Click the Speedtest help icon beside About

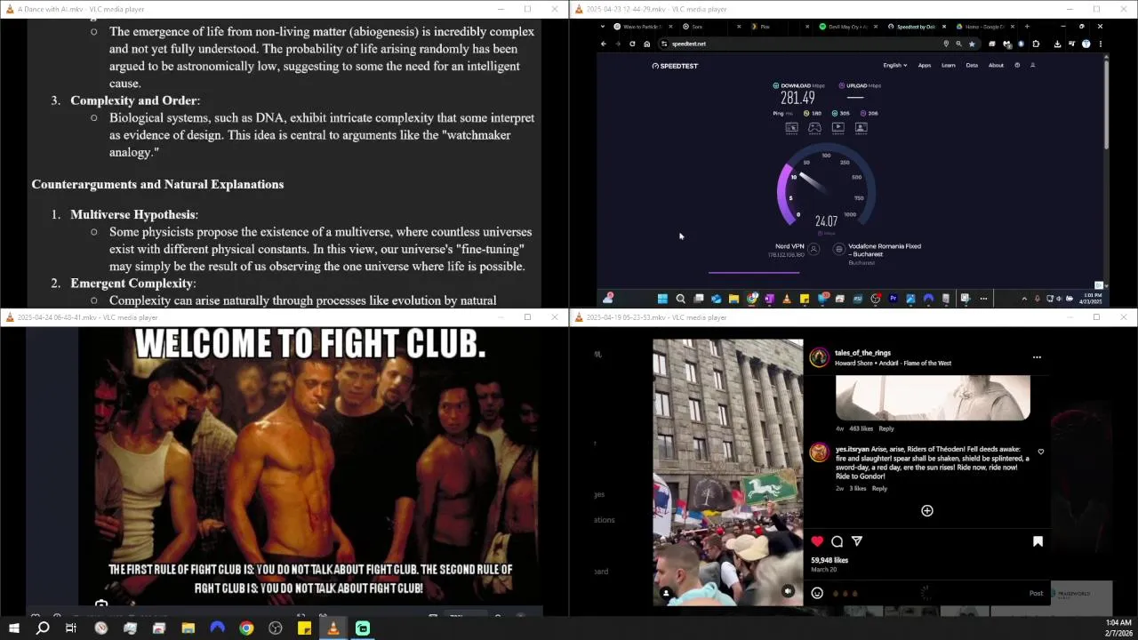(1017, 65)
